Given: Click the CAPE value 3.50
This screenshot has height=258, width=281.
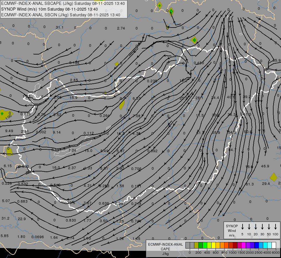Looking at the screenshot, I should (x=104, y=221).
